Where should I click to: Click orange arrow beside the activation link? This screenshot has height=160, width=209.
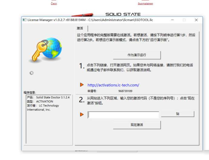point(82,85)
